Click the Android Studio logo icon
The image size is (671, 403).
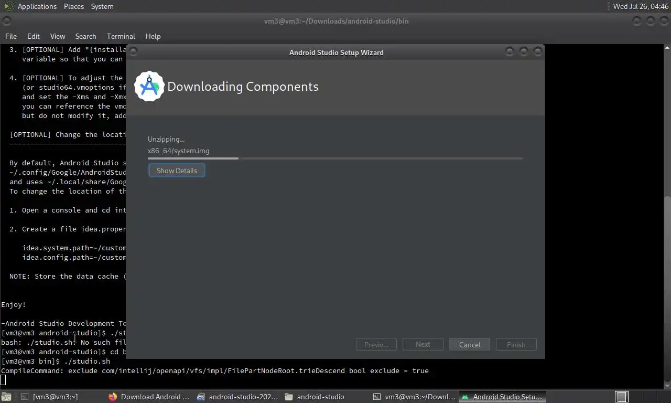[149, 86]
